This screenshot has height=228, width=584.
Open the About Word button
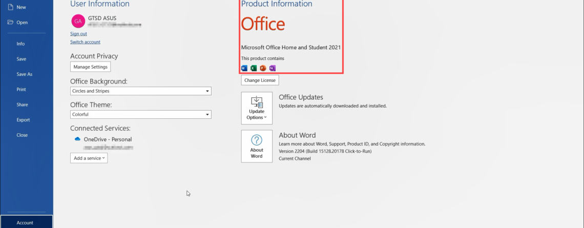pos(257,146)
